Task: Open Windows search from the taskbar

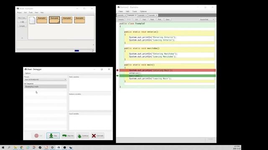Action: 9,147
